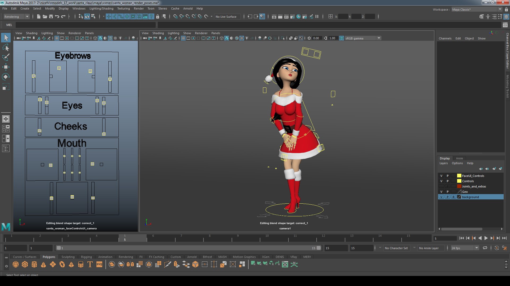Open the No Anim Layer dropdown
The height and width of the screenshot is (286, 510).
point(429,248)
